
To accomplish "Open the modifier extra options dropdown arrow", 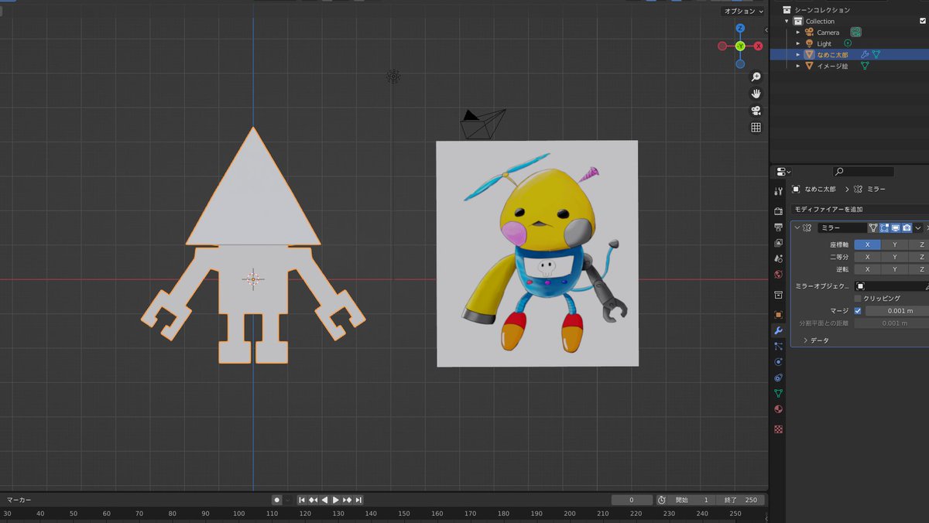I will [918, 228].
